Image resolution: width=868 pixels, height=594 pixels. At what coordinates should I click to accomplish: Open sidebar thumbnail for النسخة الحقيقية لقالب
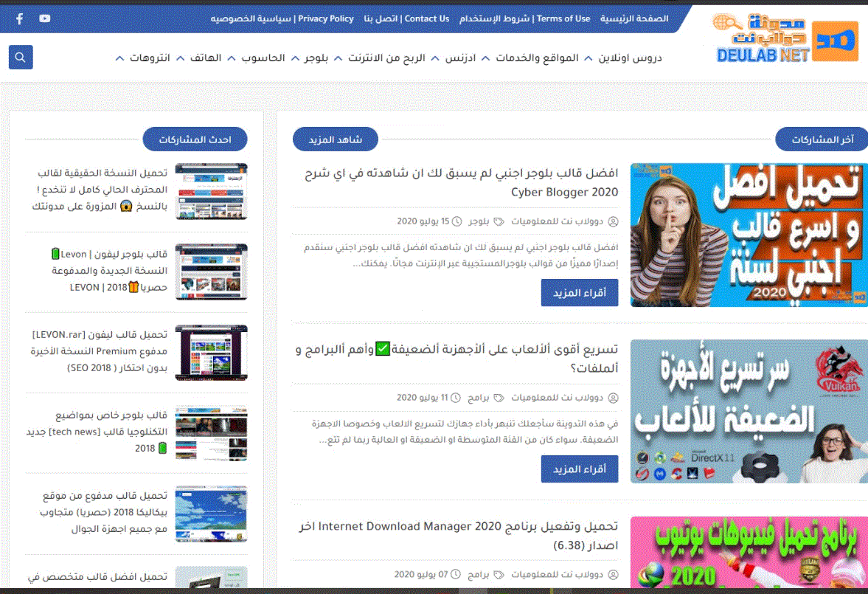point(212,191)
